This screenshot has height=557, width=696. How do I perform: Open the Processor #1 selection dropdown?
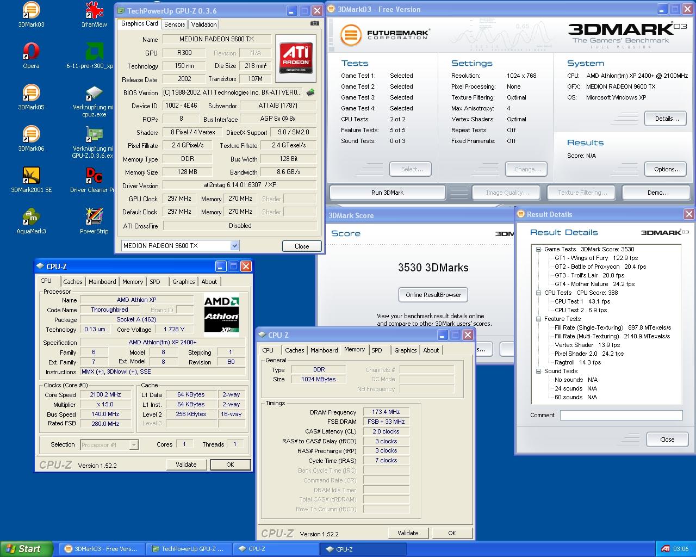tap(134, 445)
